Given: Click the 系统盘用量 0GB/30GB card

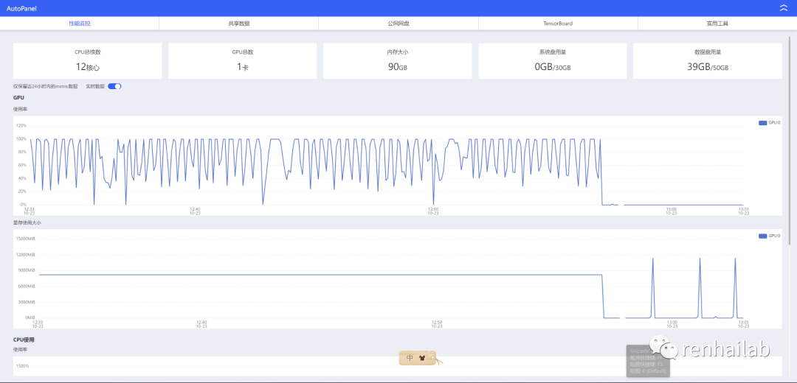Looking at the screenshot, I should 553,61.
